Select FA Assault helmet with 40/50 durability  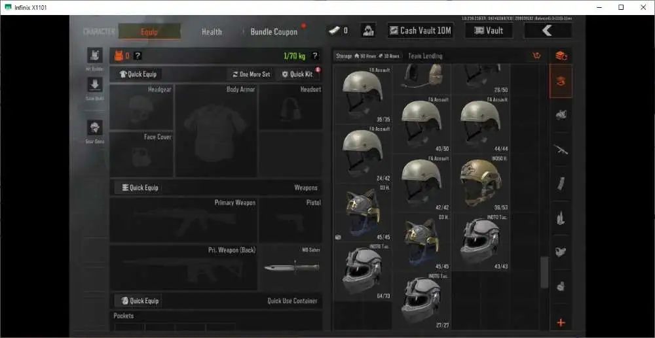point(421,124)
